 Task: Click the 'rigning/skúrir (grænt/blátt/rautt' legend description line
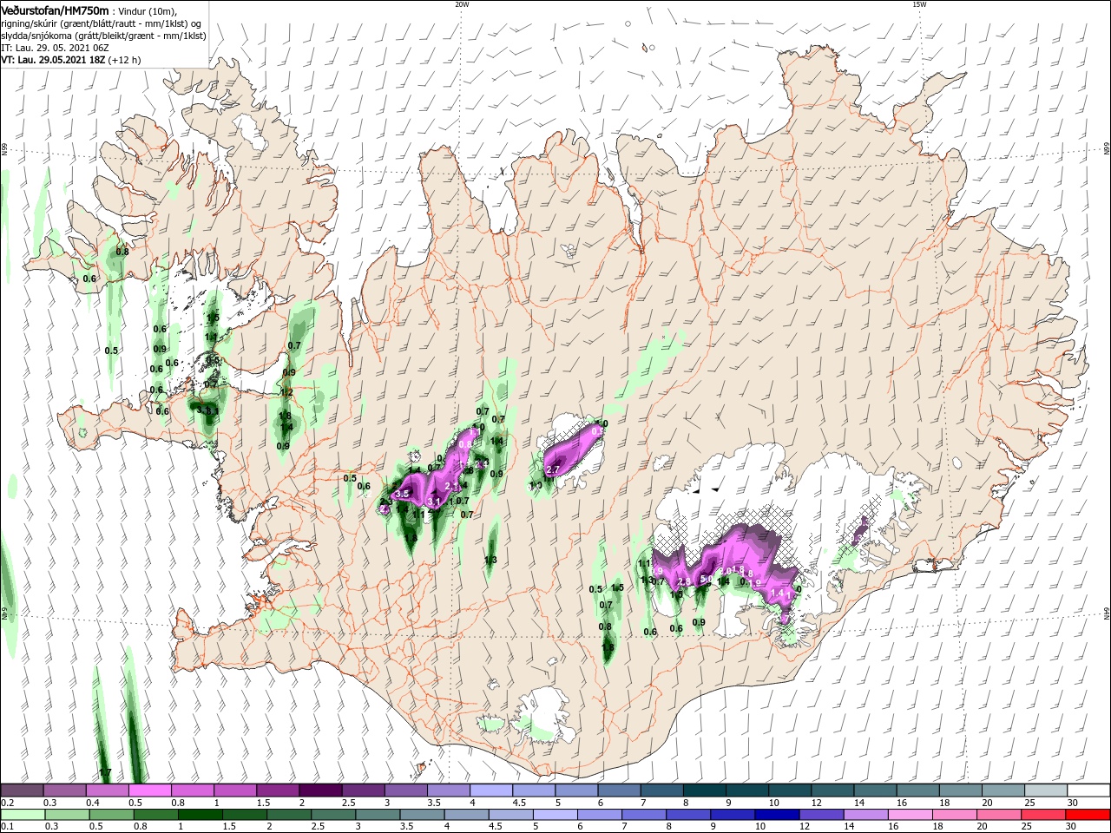tap(101, 23)
